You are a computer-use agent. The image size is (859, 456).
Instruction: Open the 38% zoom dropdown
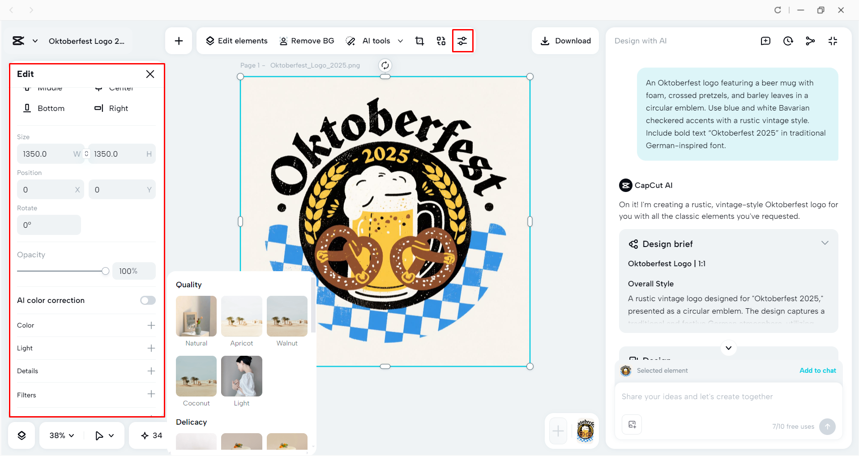pyautogui.click(x=62, y=435)
